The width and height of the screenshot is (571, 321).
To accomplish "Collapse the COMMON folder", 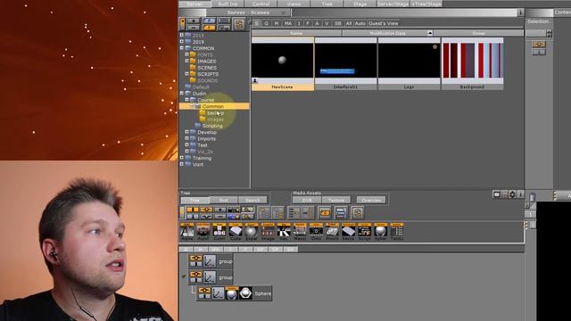I will [182, 48].
